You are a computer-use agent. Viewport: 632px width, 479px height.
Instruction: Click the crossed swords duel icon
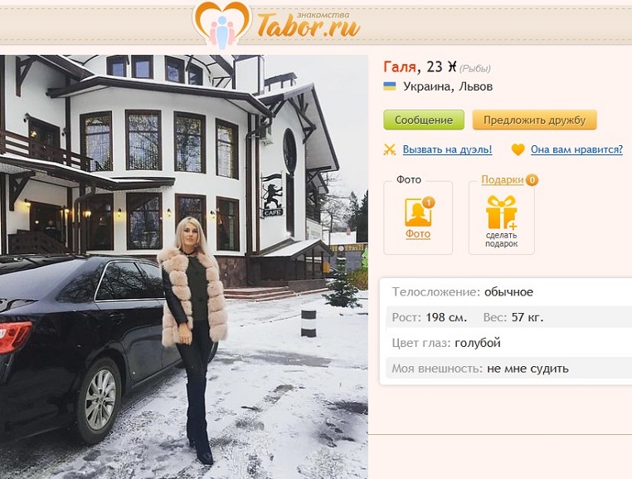389,149
